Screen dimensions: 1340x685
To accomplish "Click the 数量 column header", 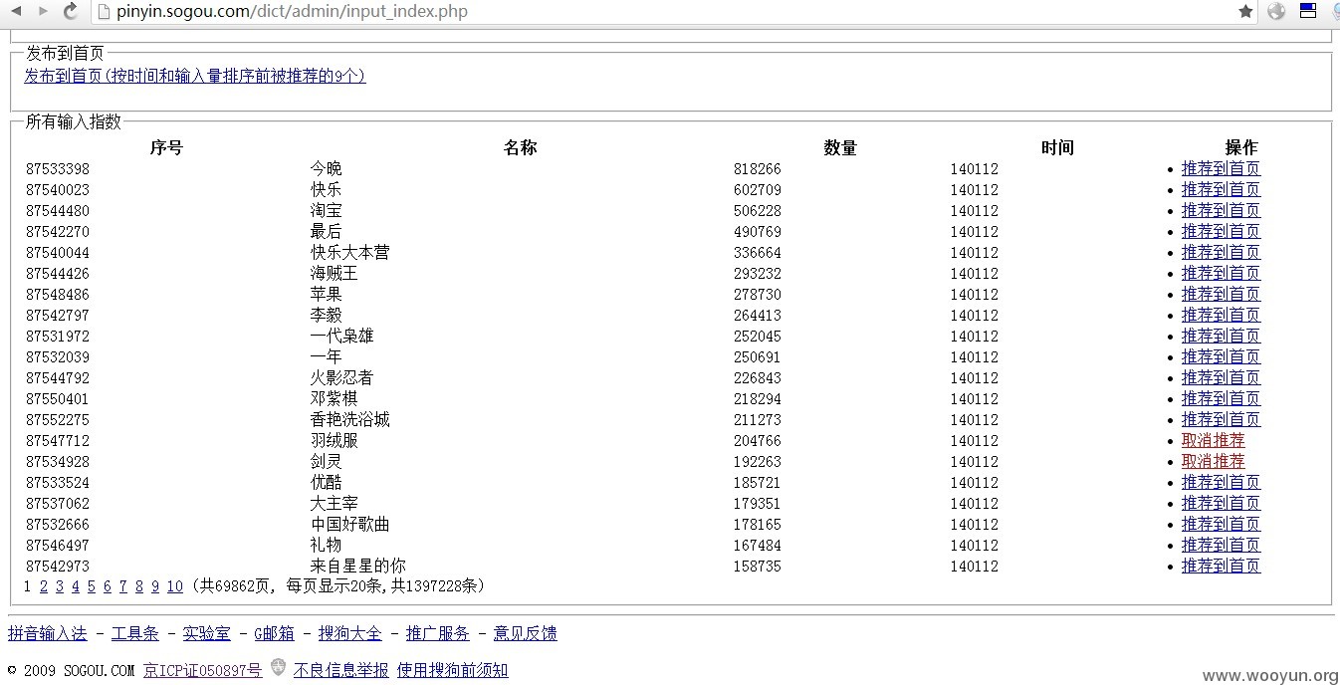I will click(840, 147).
